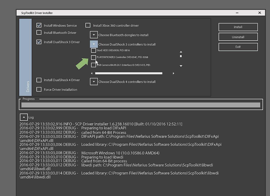Click the horizontal scrollbar under device list
Viewport: 270px width, 196px height.
pyautogui.click(x=129, y=73)
